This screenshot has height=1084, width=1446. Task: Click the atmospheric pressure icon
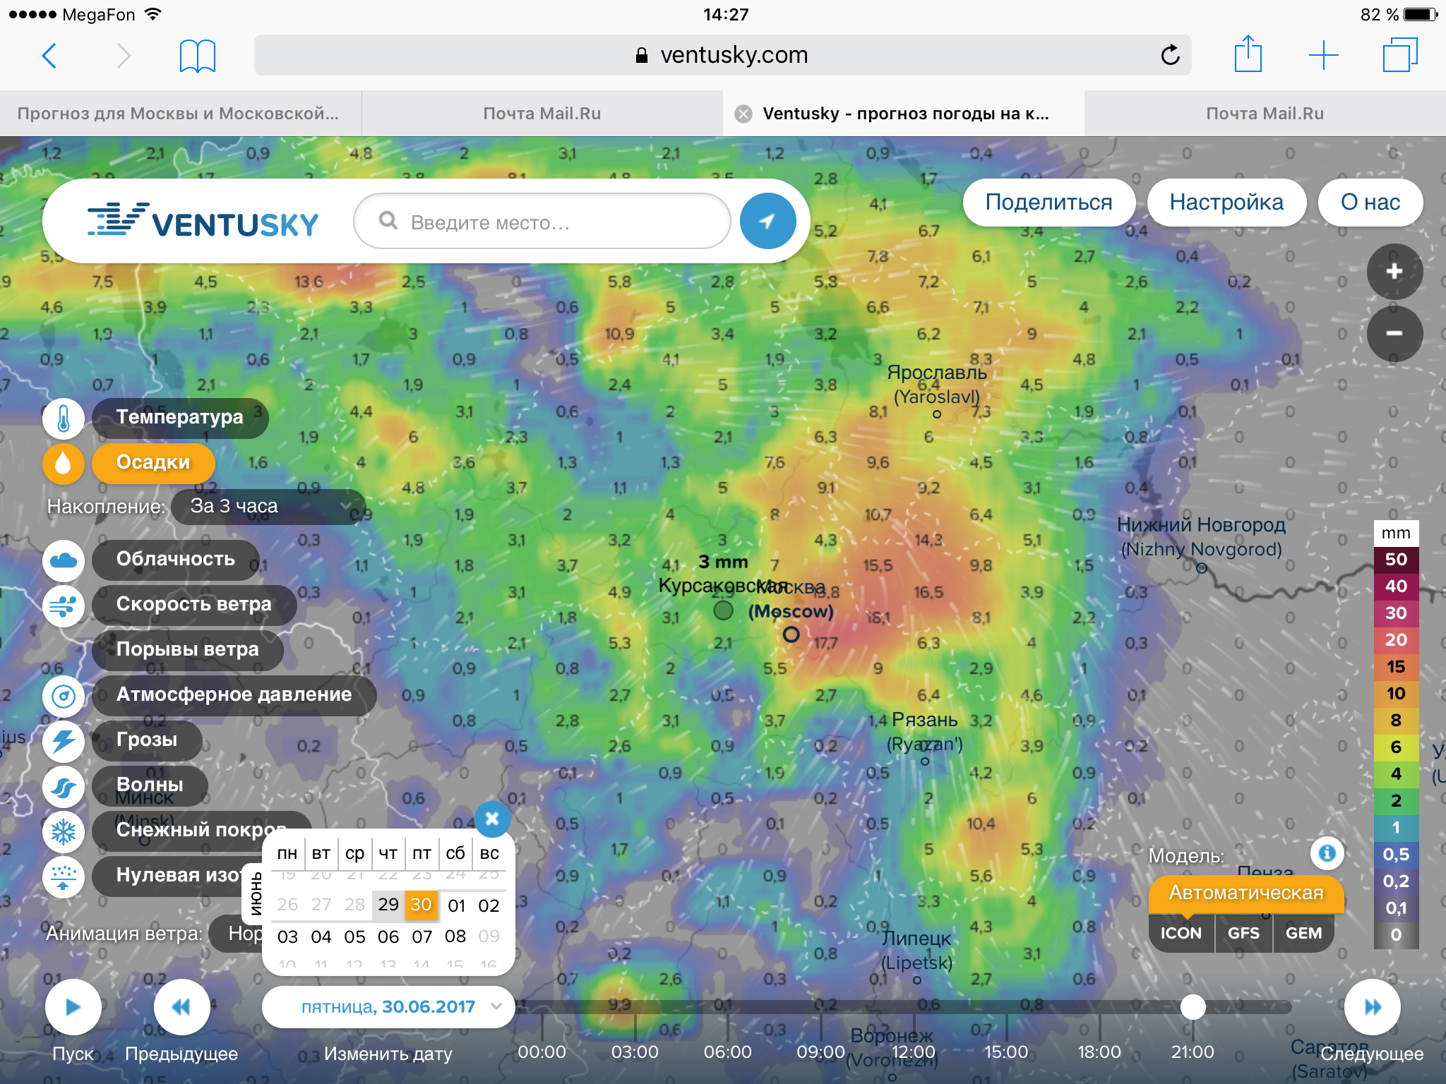coord(64,695)
